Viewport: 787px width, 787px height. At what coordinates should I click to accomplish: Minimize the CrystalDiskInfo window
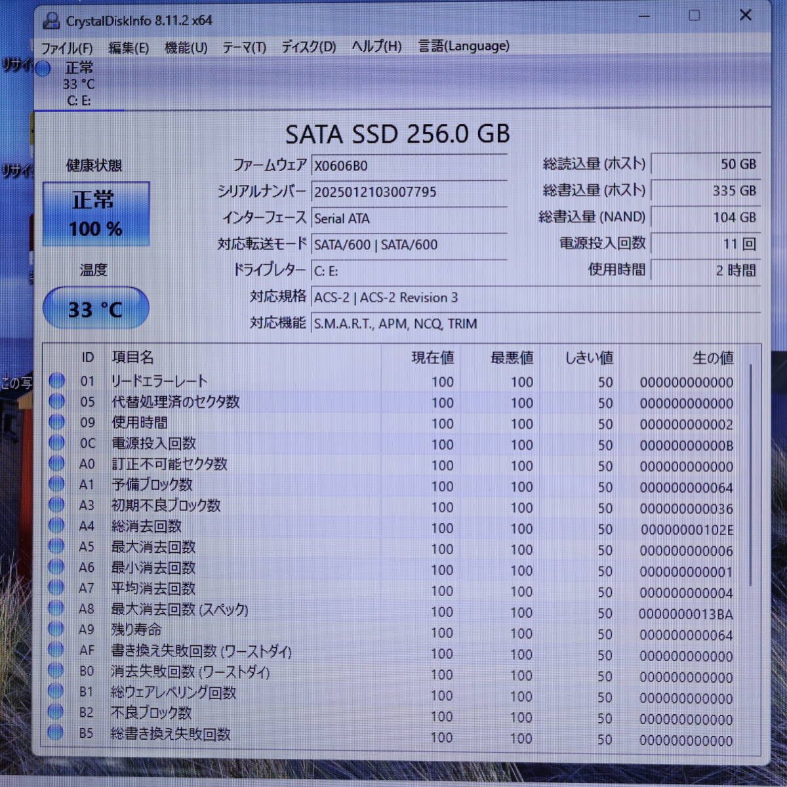coord(643,16)
